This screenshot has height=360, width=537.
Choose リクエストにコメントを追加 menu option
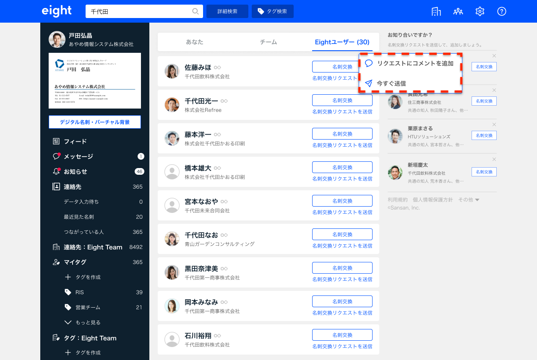pyautogui.click(x=415, y=63)
